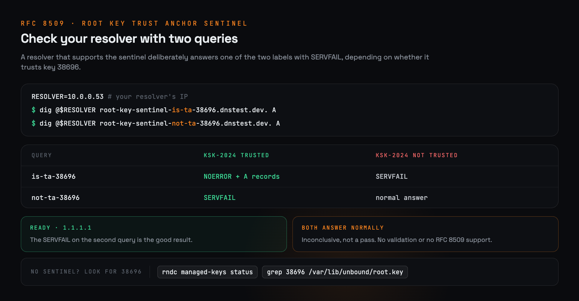Image resolution: width=579 pixels, height=301 pixels.
Task: Click the is-ta-38696 table row label
Action: click(53, 177)
